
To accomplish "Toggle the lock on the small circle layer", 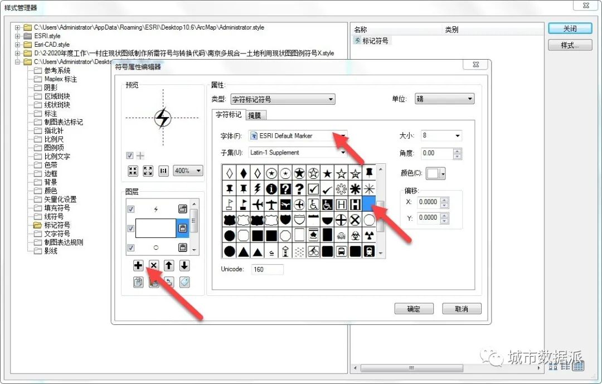I will (183, 247).
